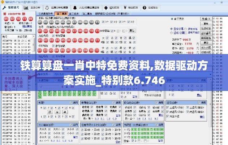Toggle the 大大大 checkbox

tap(50, 129)
